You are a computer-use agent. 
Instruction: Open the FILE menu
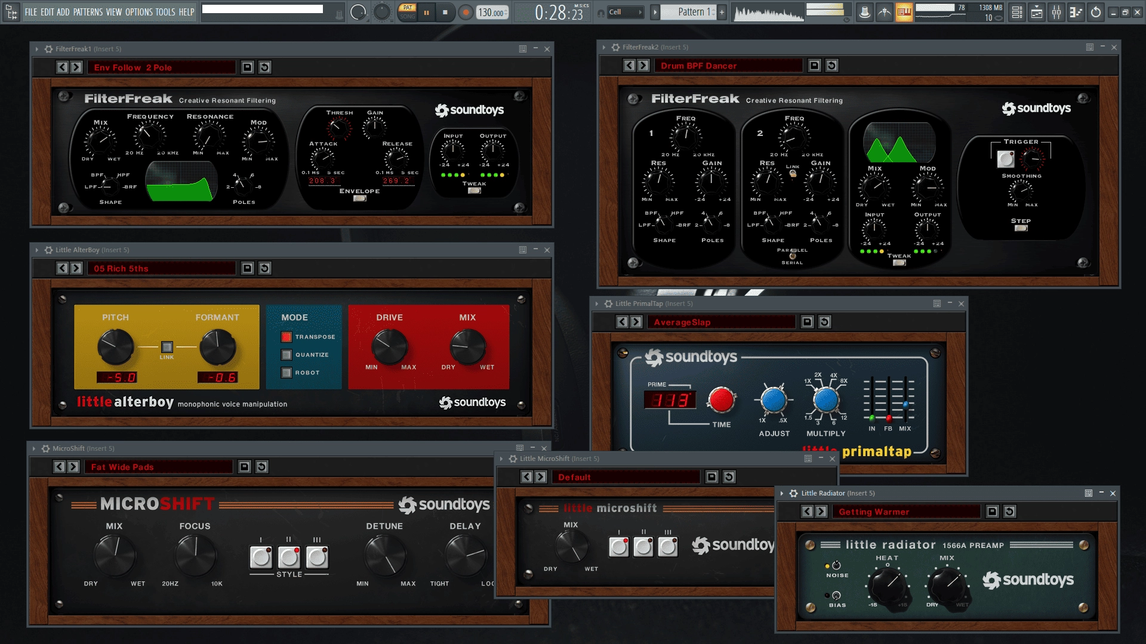[x=31, y=12]
